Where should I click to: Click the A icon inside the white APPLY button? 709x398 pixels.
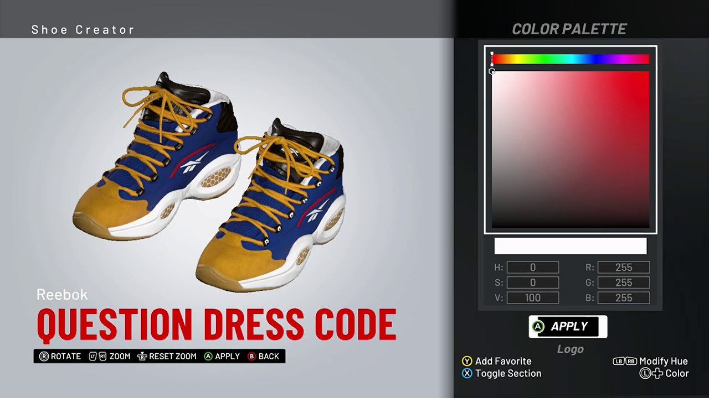(538, 327)
